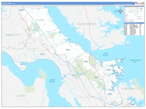This screenshot has height=109, width=146.
Task: Click ZIP code 23691 on the map
Action: [68, 50]
